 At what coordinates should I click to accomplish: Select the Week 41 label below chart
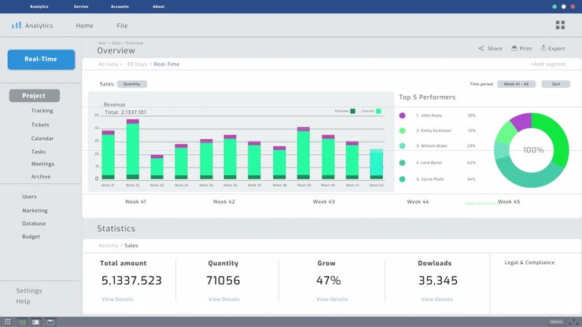click(x=135, y=201)
